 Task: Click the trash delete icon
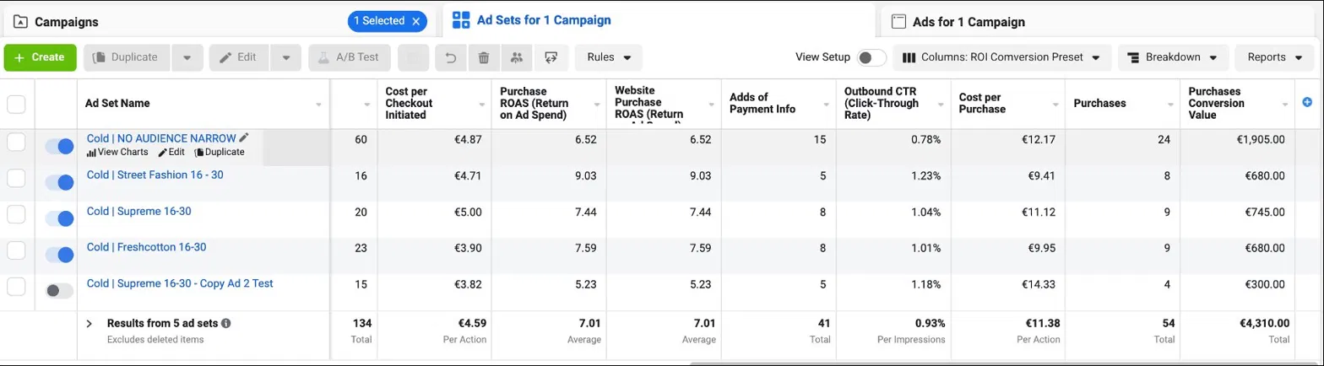483,57
